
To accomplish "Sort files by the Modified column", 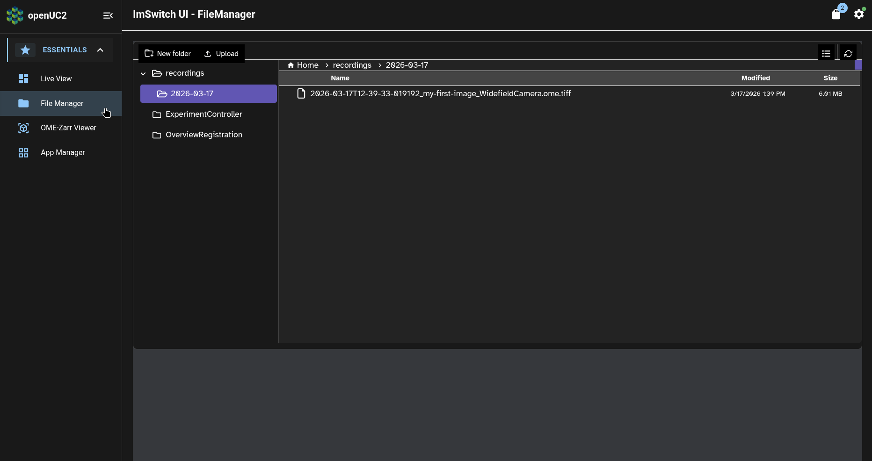I will click(756, 78).
